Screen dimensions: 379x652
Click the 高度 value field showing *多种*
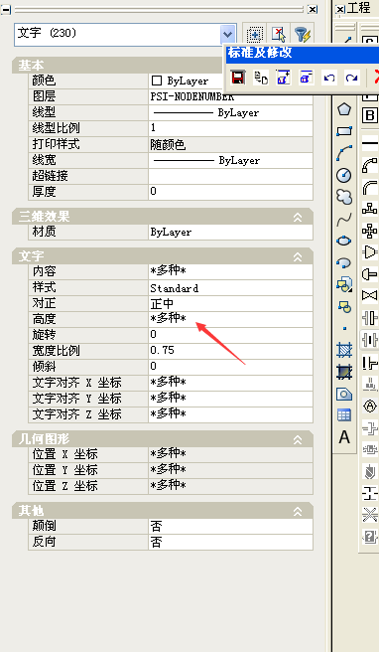tap(230, 319)
